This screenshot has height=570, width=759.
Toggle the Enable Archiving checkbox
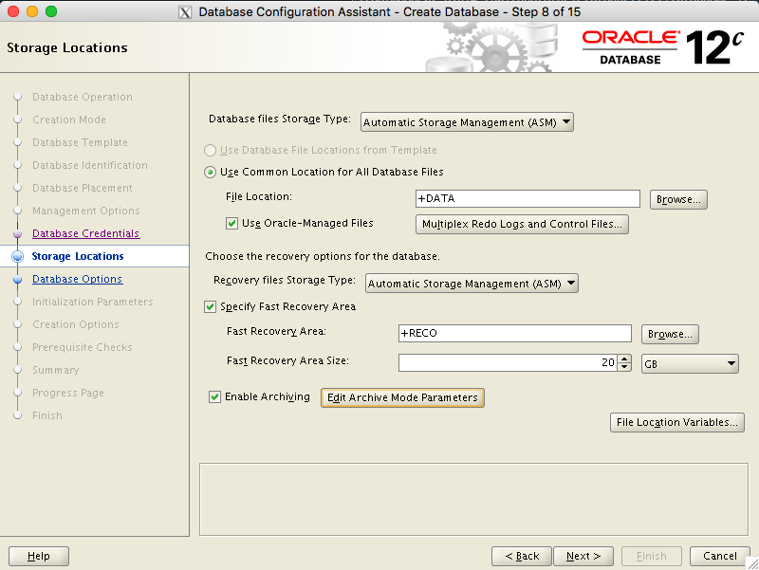pos(215,397)
